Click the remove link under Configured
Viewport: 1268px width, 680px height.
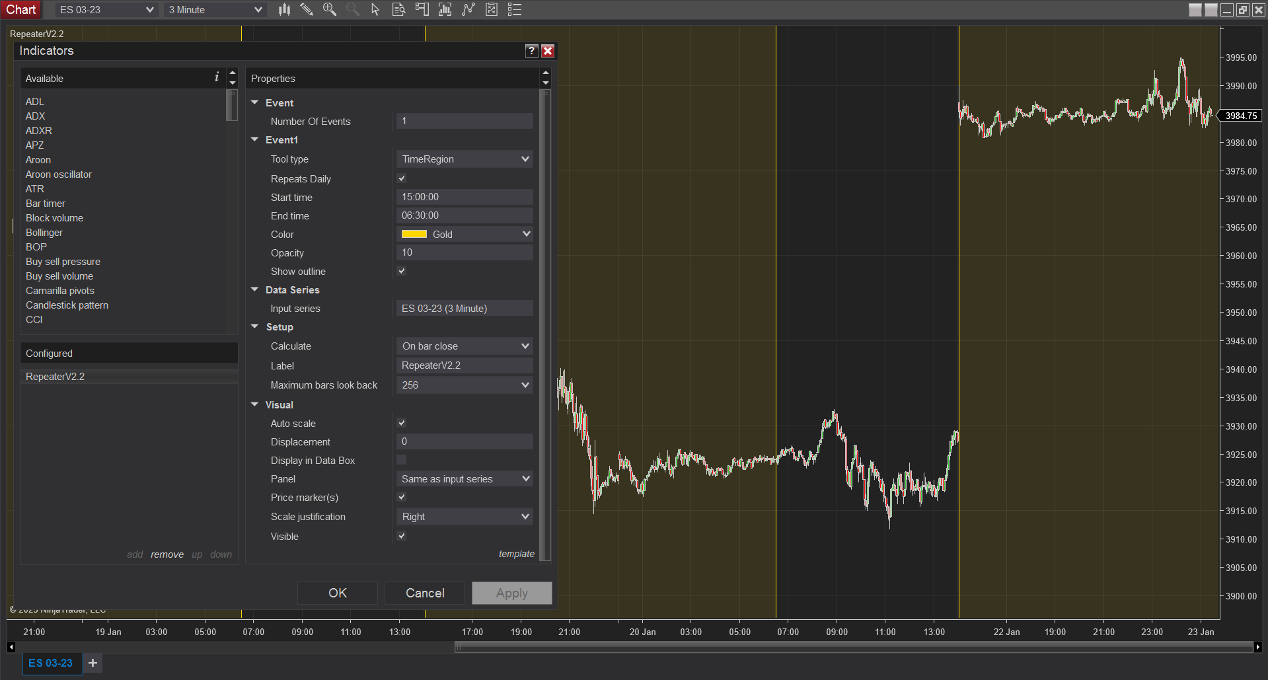click(x=167, y=554)
